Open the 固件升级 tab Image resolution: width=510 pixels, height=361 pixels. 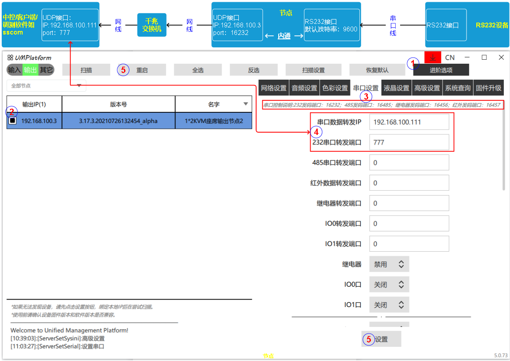click(x=488, y=88)
